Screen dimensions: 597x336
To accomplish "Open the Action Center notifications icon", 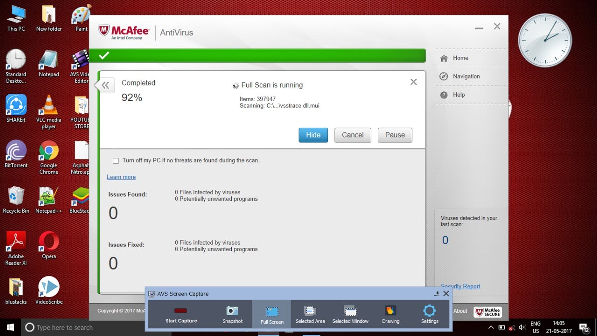I will (584, 327).
